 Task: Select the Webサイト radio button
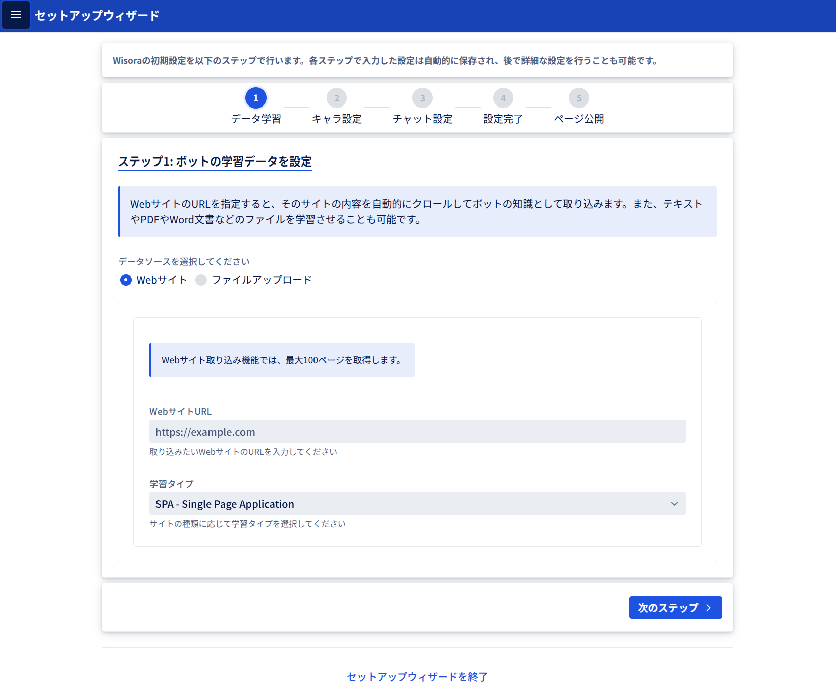(126, 280)
